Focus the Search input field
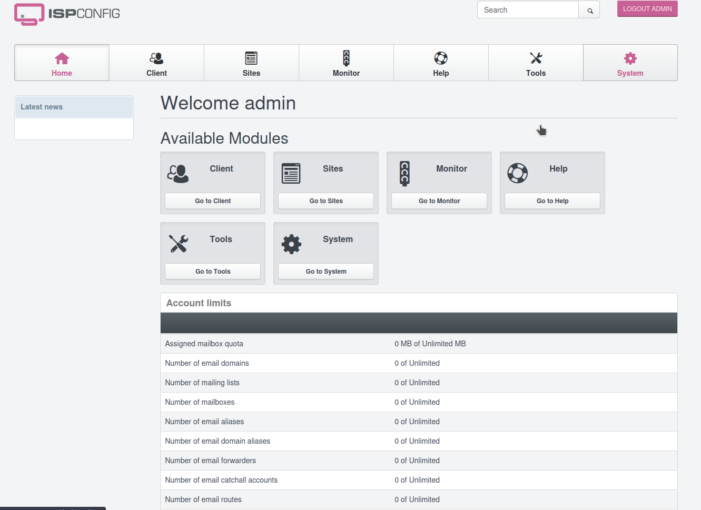The image size is (701, 510). click(x=528, y=10)
